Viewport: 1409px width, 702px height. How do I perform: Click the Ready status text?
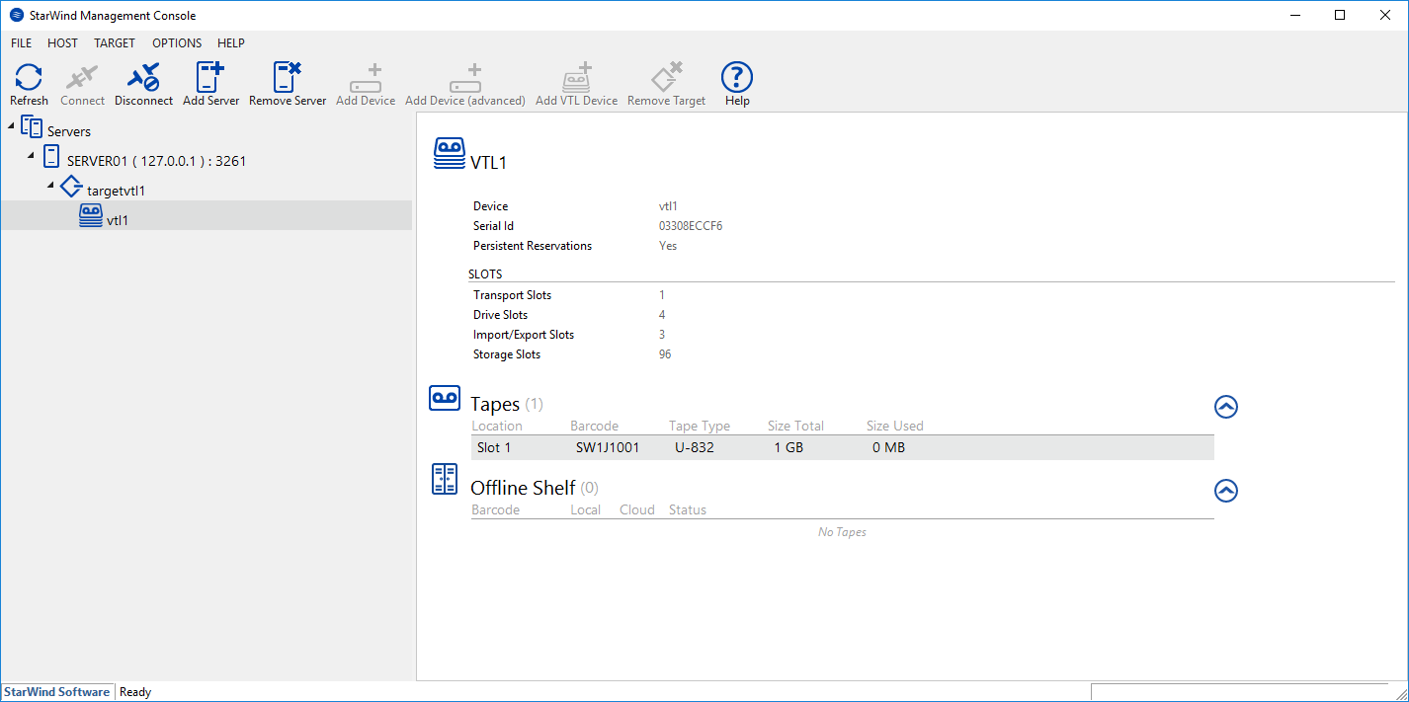tap(135, 692)
